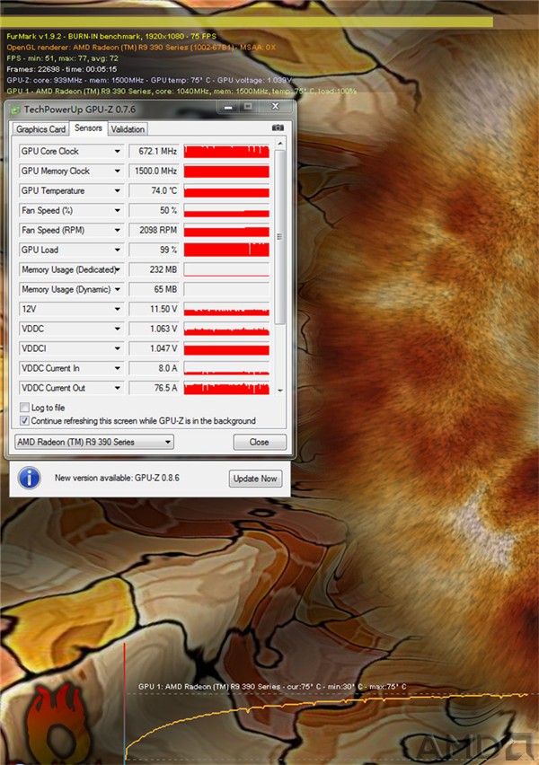Open GPU Temperature sensor dropdown
The height and width of the screenshot is (765, 539).
point(117,190)
